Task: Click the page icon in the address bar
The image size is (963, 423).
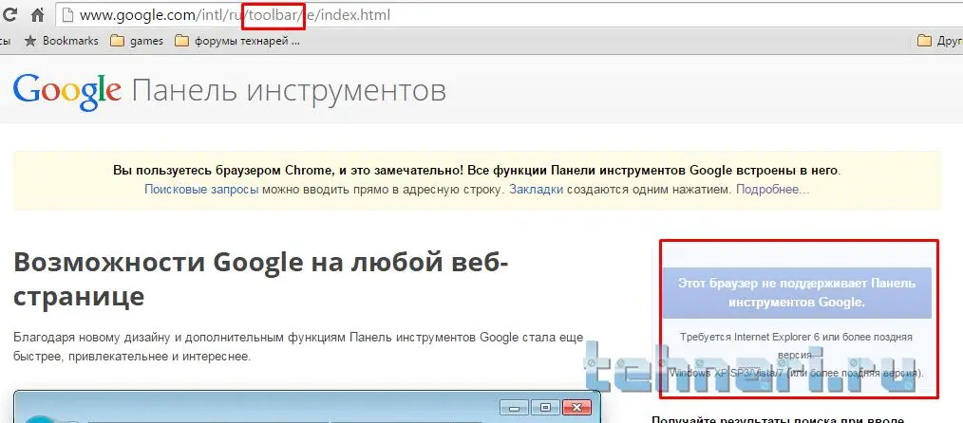Action: coord(68,15)
